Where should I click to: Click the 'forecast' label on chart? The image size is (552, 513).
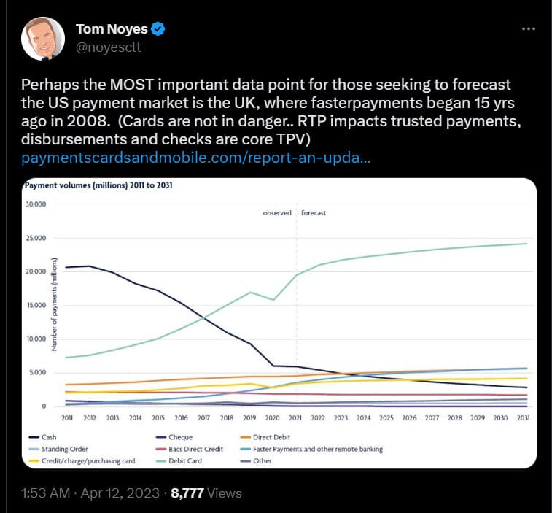click(314, 213)
